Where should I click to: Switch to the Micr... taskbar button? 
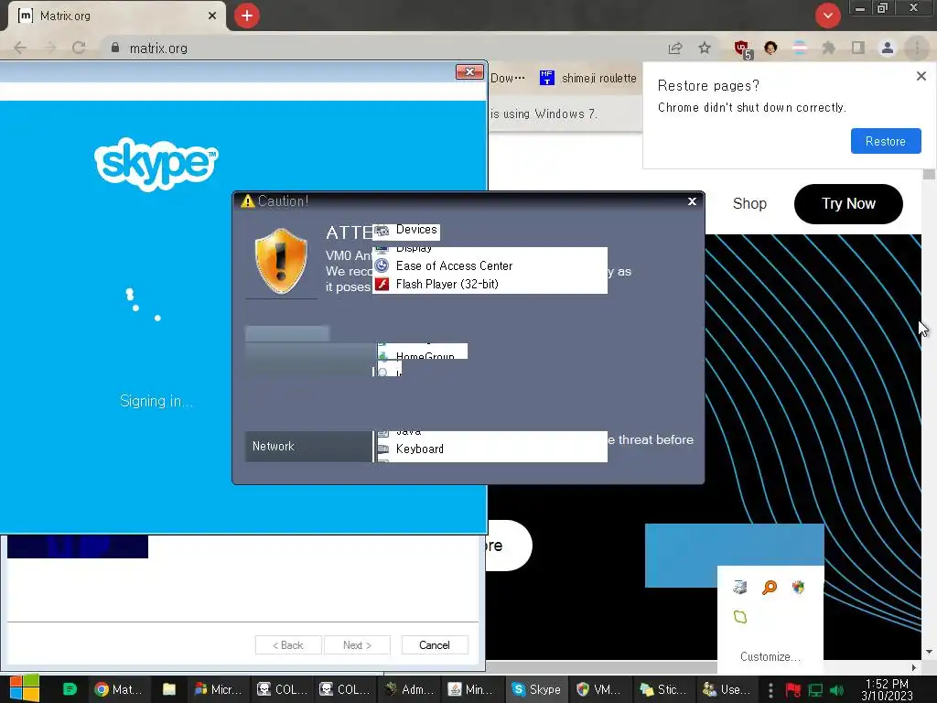pos(219,689)
